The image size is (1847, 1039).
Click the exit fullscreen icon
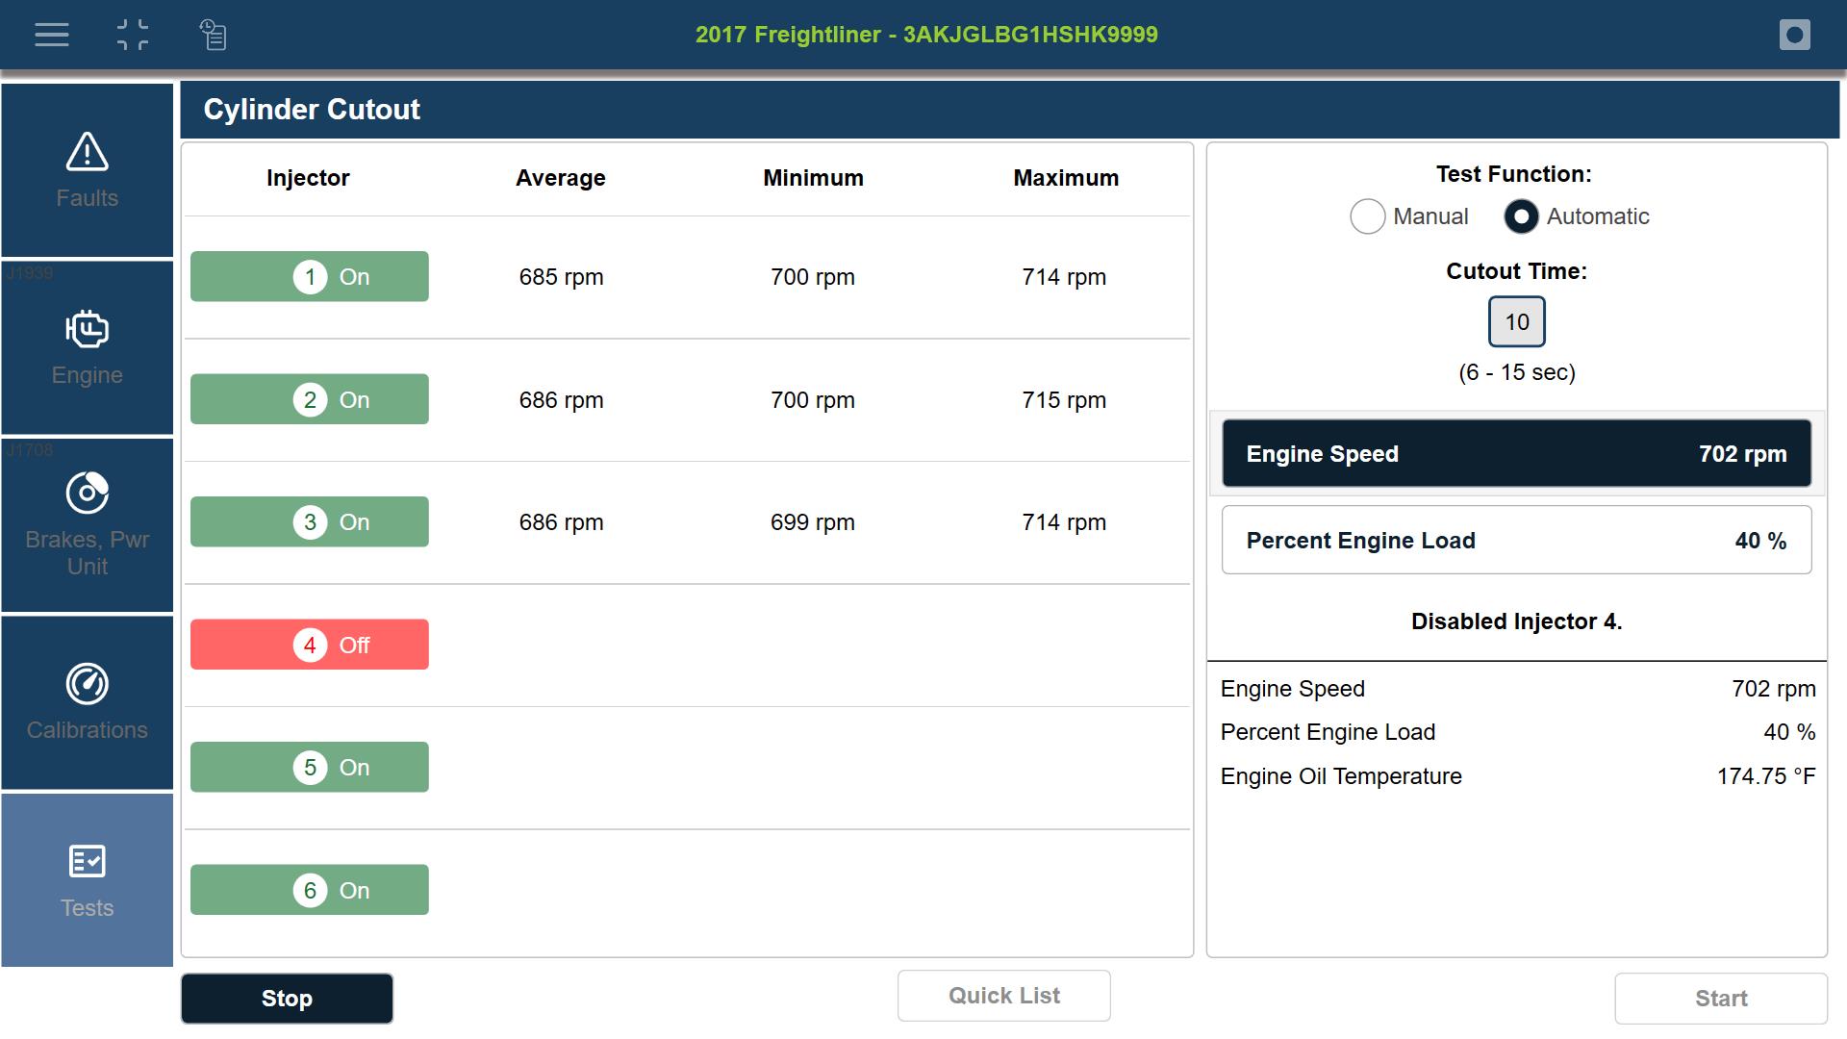133,36
